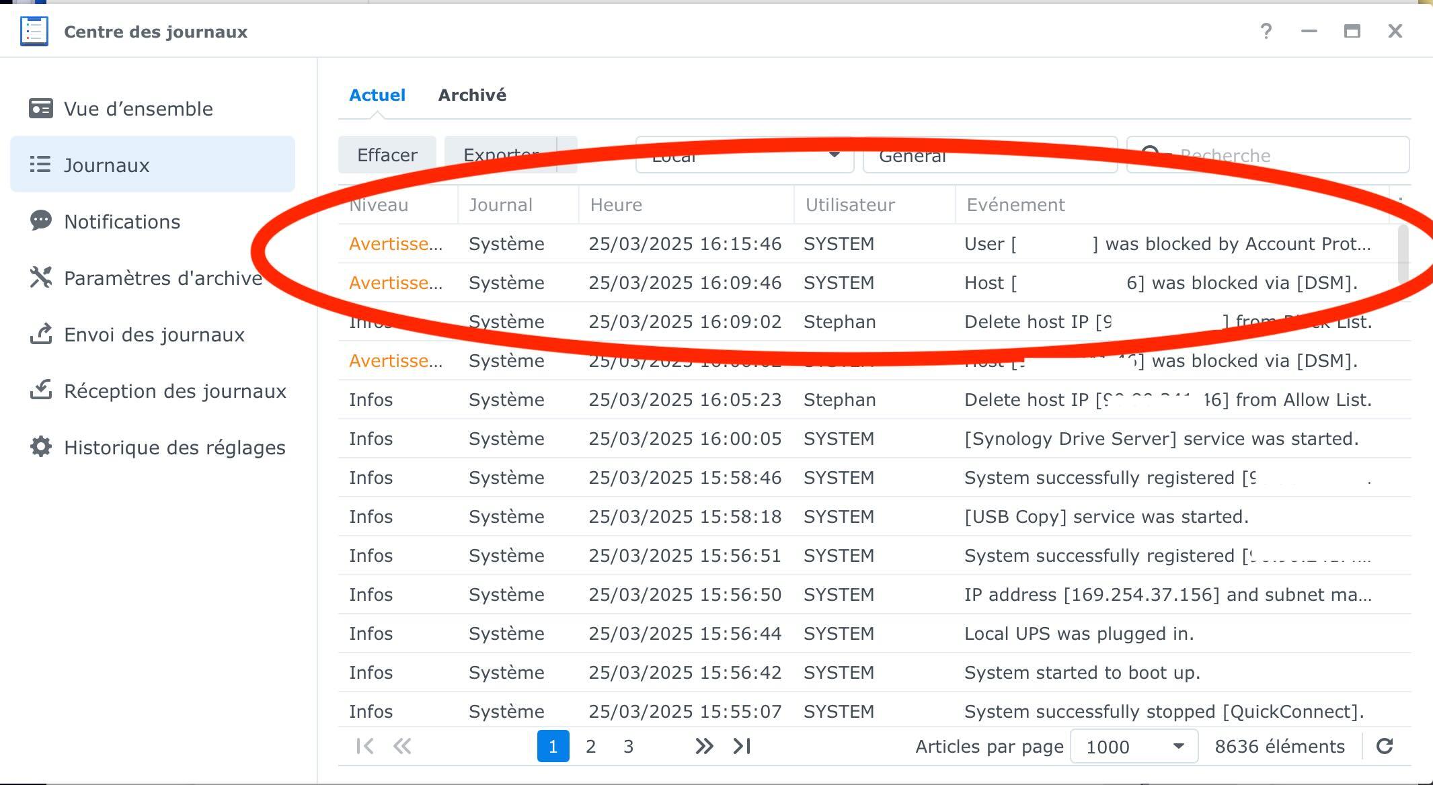The image size is (1433, 785).
Task: Jump to last page arrow
Action: pos(742,746)
